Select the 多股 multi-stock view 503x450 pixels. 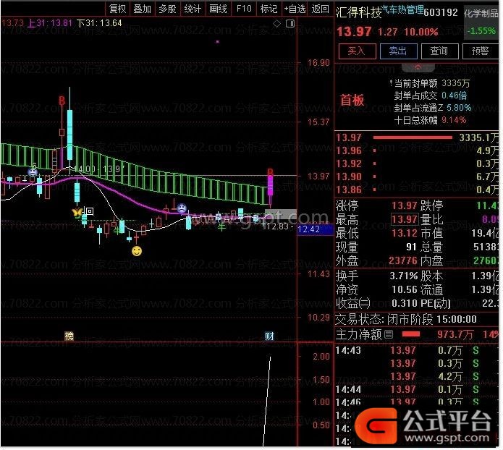click(x=167, y=9)
